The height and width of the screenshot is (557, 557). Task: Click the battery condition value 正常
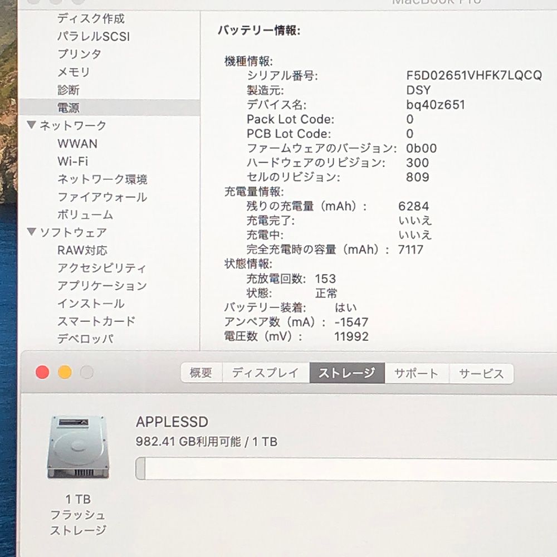pos(326,294)
